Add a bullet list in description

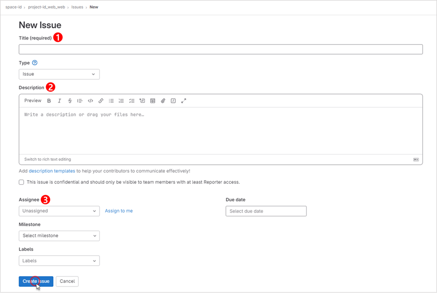click(111, 101)
